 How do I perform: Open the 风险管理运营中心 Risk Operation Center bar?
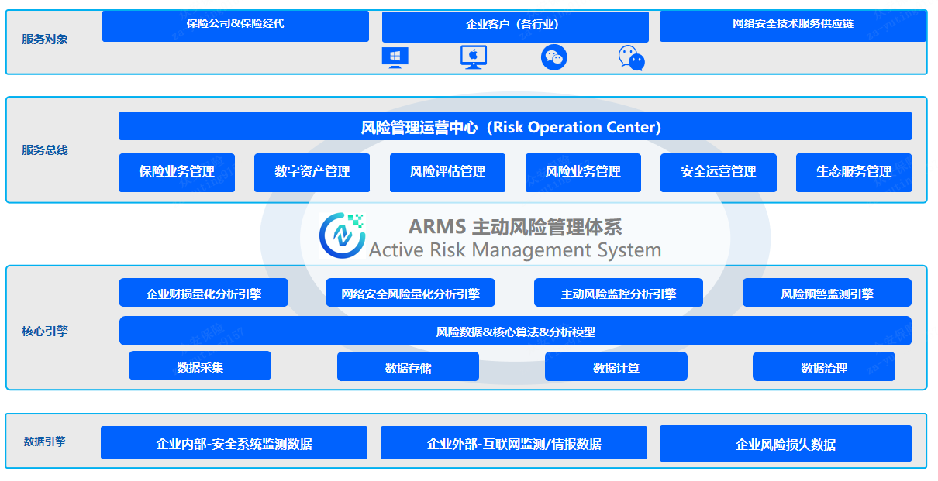(x=515, y=126)
